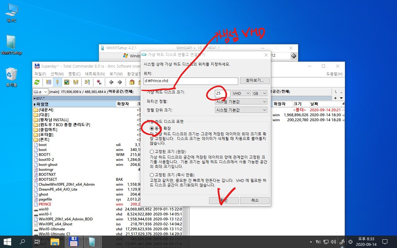
Task: Select the [윈도우 7 BCD 종합 관리도구] folder
Action: [x=107, y=125]
